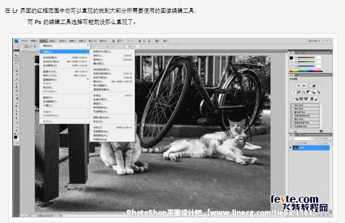Select the Zoom tool at toolbox bottom
This screenshot has width=345, height=223.
16,130
